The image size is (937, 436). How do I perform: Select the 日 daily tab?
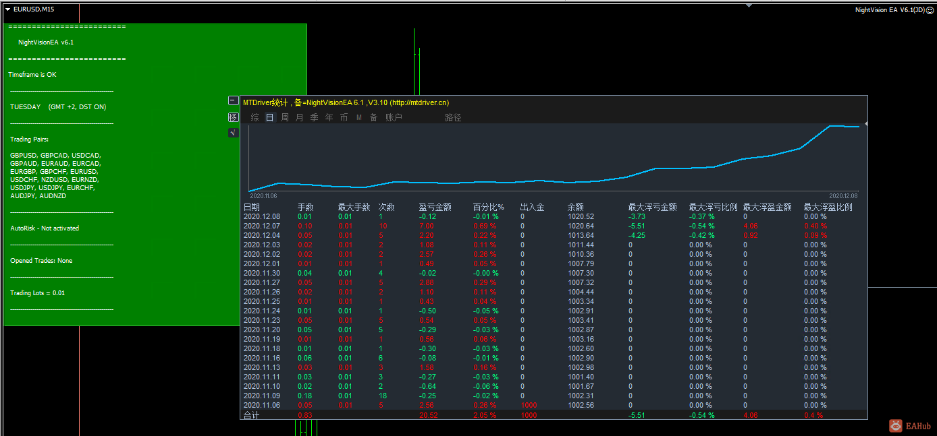tap(269, 118)
